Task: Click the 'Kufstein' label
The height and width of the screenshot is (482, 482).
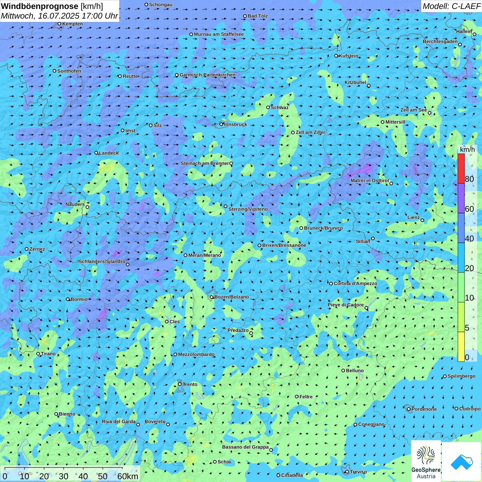Action: [348, 56]
